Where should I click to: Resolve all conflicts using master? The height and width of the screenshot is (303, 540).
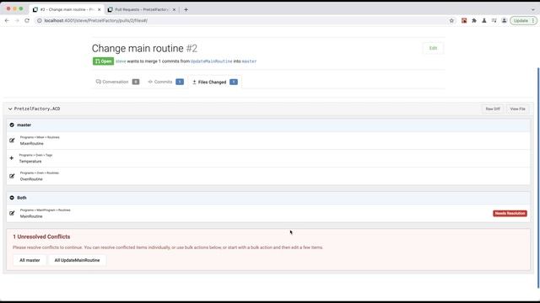pyautogui.click(x=30, y=260)
